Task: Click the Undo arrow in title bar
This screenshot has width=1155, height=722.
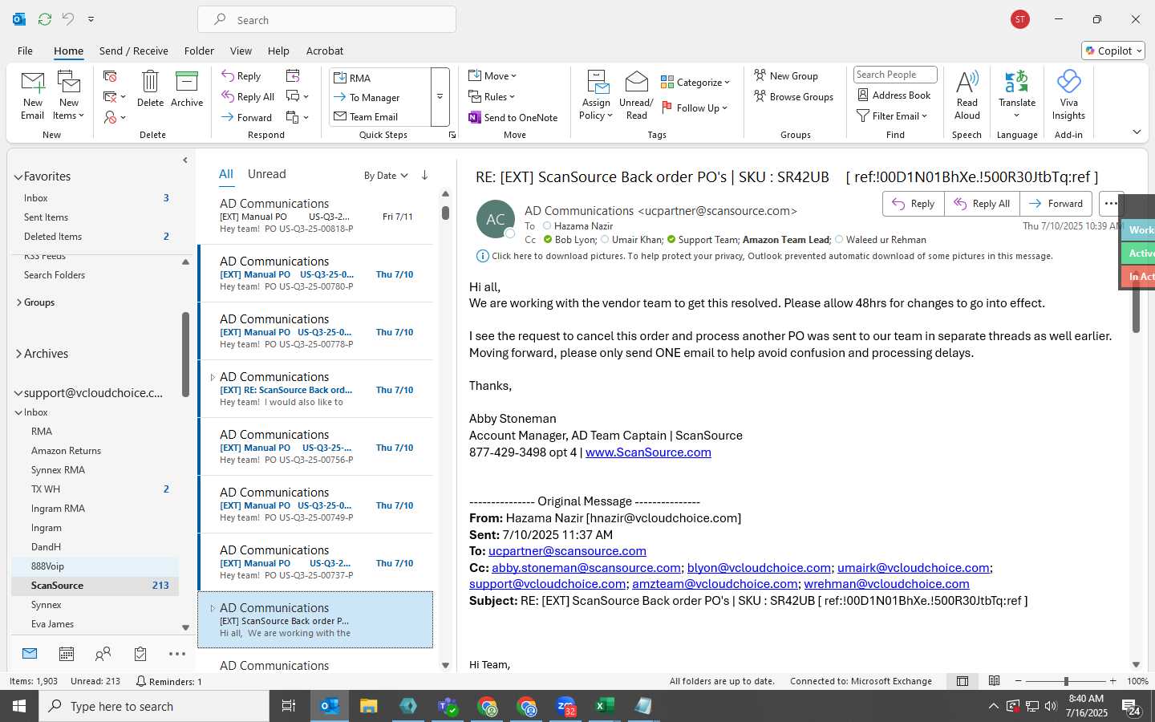Action: [x=68, y=18]
